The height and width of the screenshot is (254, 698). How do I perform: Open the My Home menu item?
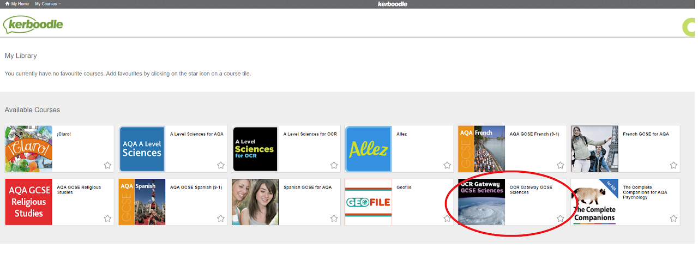[20, 4]
